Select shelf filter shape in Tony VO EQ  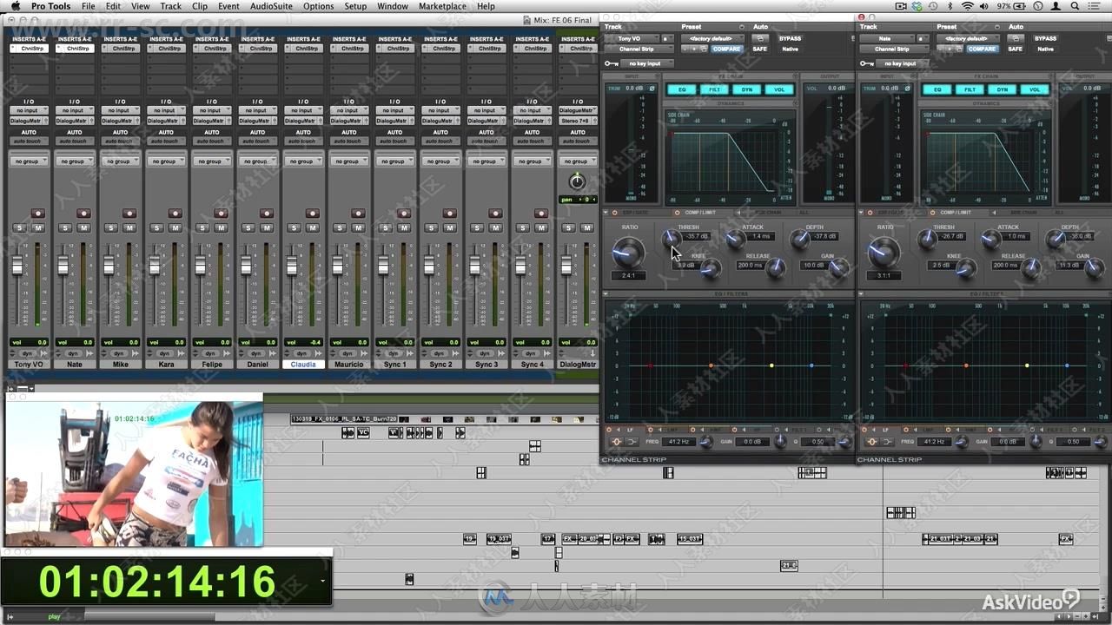click(x=632, y=442)
